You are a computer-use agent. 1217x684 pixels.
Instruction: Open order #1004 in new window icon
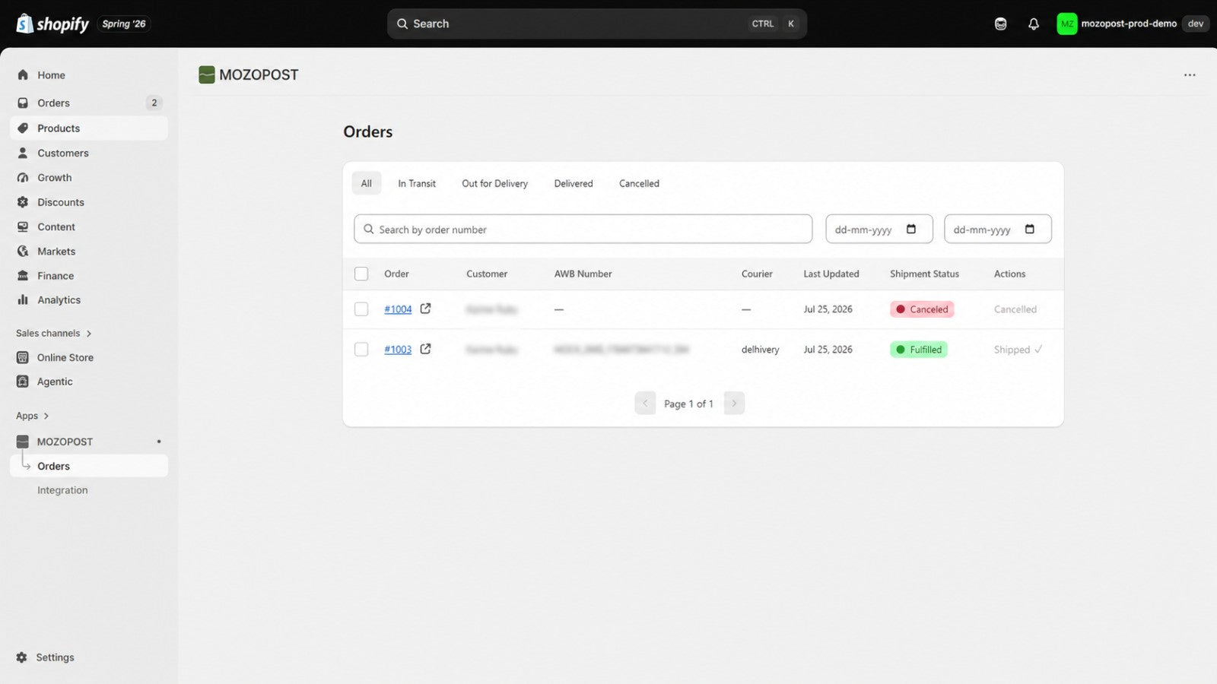(426, 309)
